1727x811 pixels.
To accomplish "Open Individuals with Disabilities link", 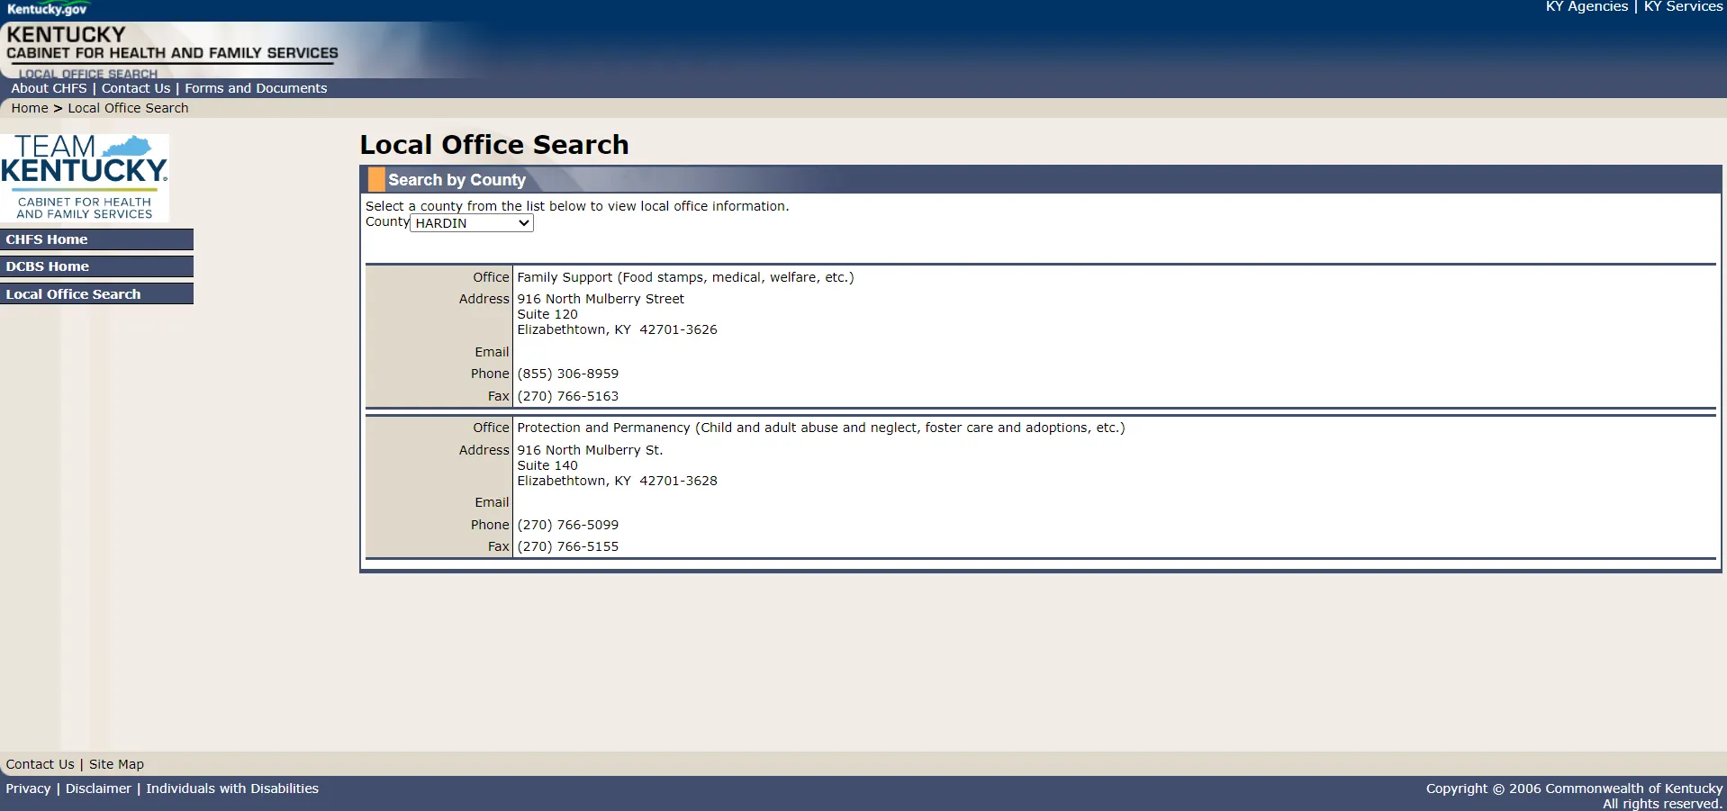I will 232,788.
